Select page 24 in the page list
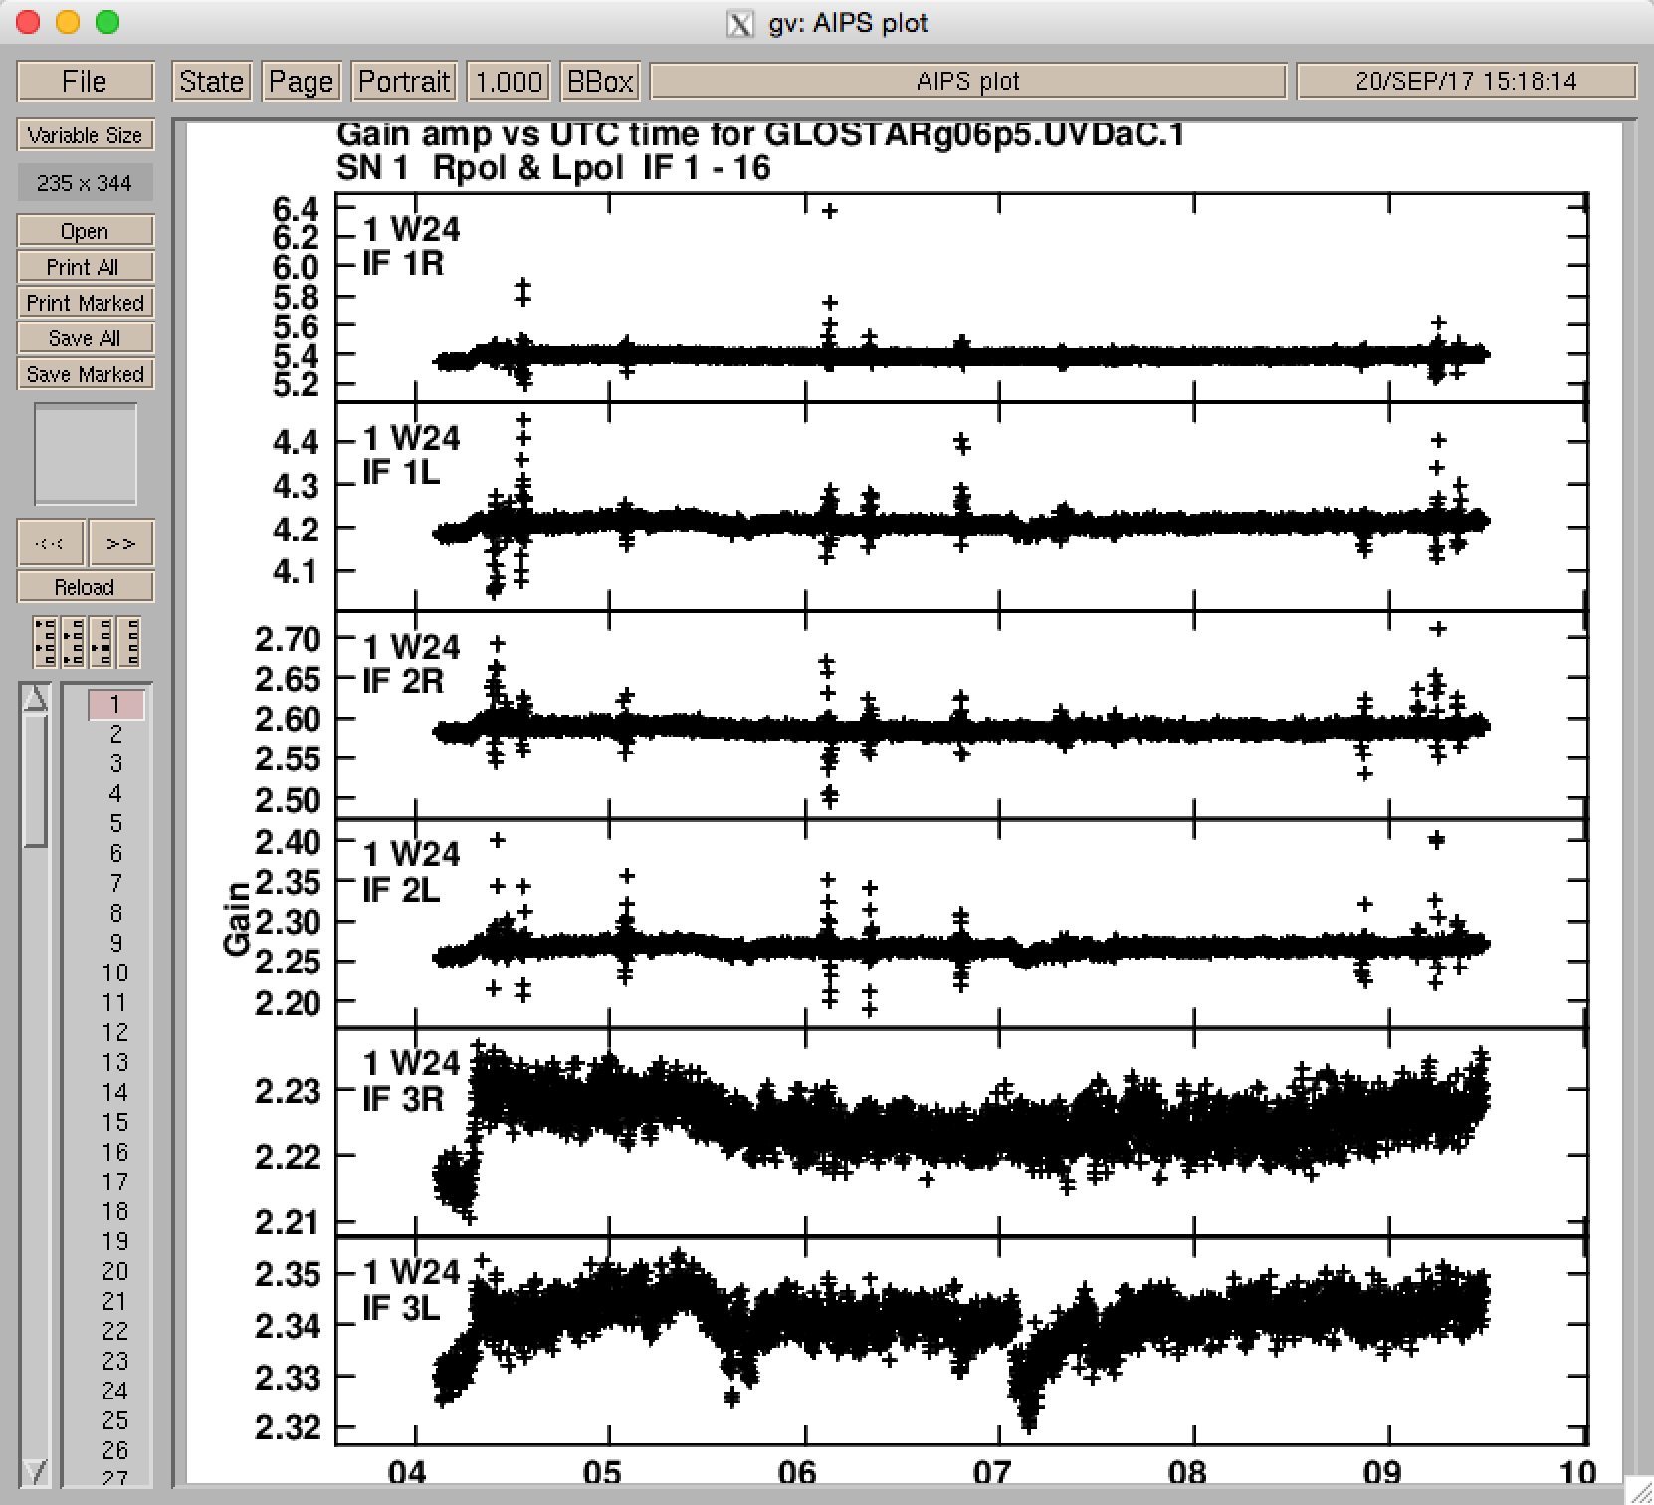The height and width of the screenshot is (1505, 1654). point(116,1391)
